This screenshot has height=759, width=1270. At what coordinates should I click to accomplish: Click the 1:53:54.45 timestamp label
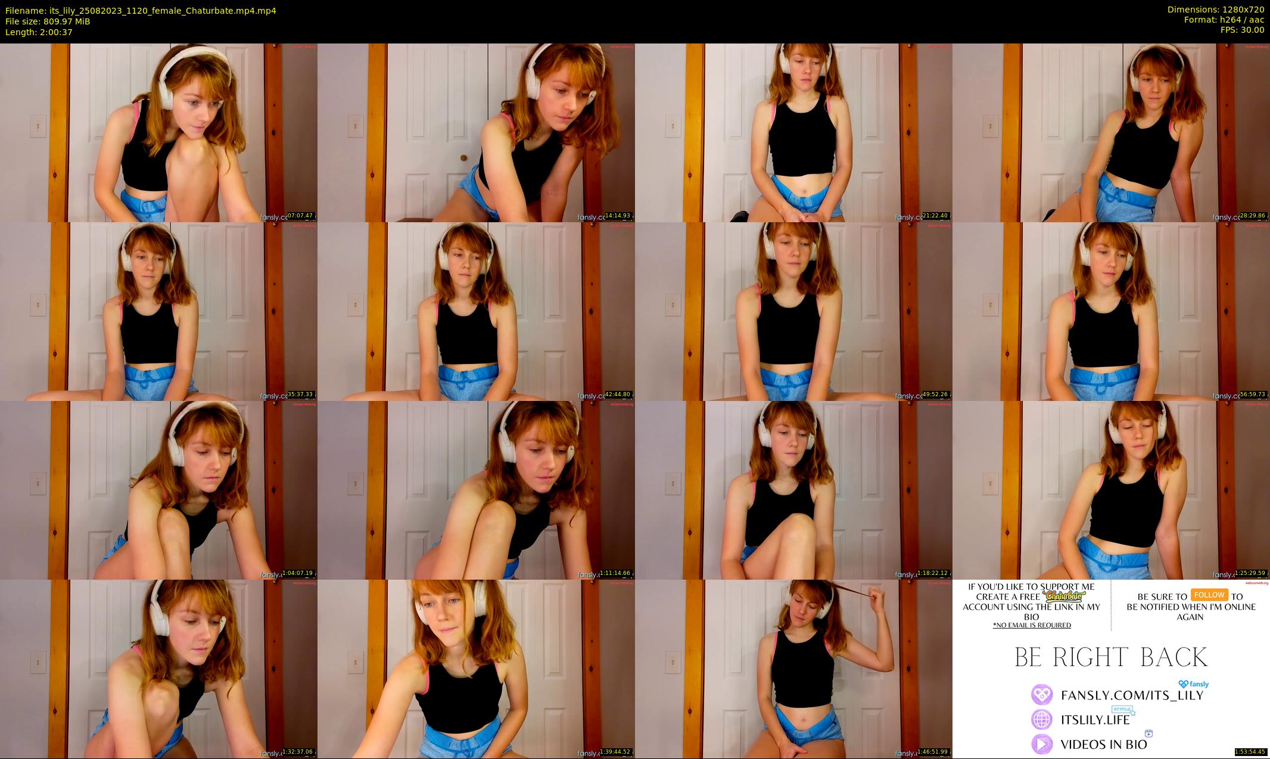(1250, 752)
